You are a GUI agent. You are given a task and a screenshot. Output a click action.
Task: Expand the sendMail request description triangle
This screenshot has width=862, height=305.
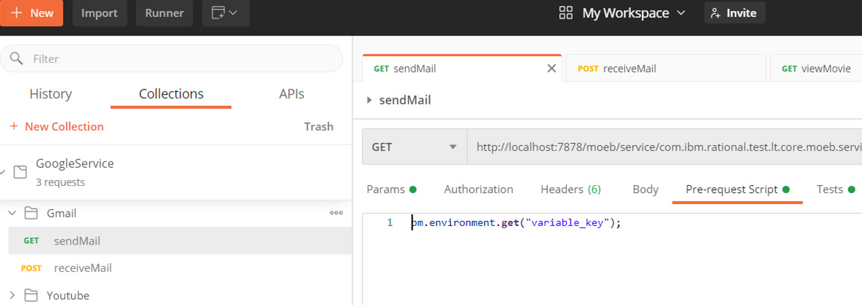click(x=369, y=100)
